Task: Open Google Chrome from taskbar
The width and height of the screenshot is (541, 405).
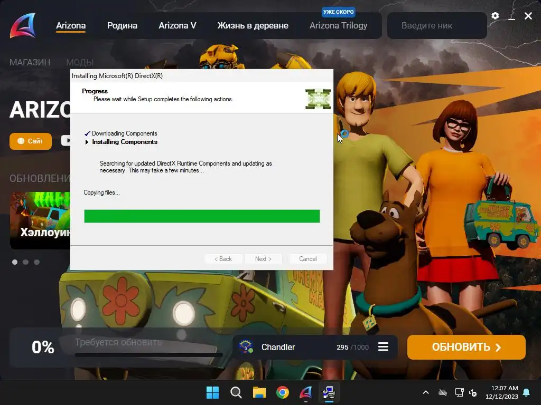Action: click(x=283, y=392)
